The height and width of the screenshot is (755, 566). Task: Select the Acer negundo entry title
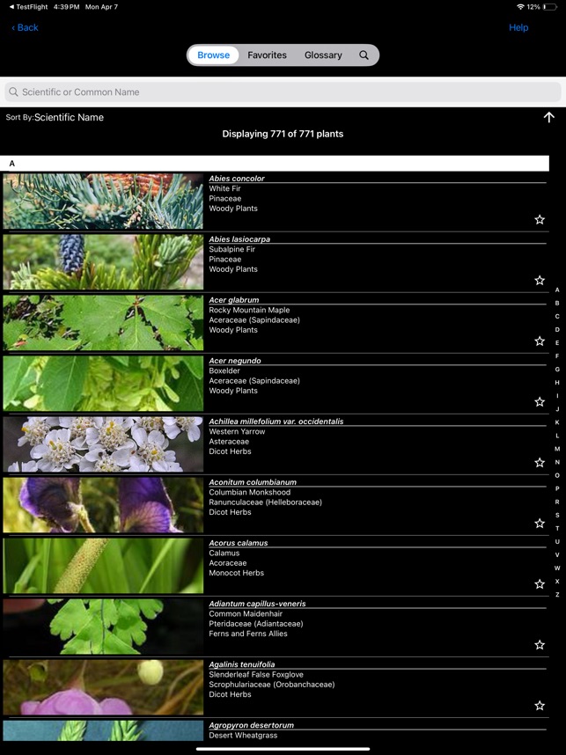point(235,360)
